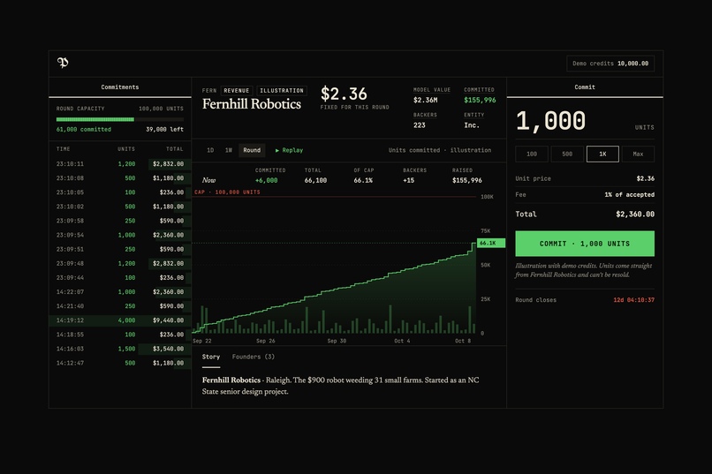Screen dimensions: 712x474
Task: Select the 23:09:51 commitment row
Action: [120, 249]
